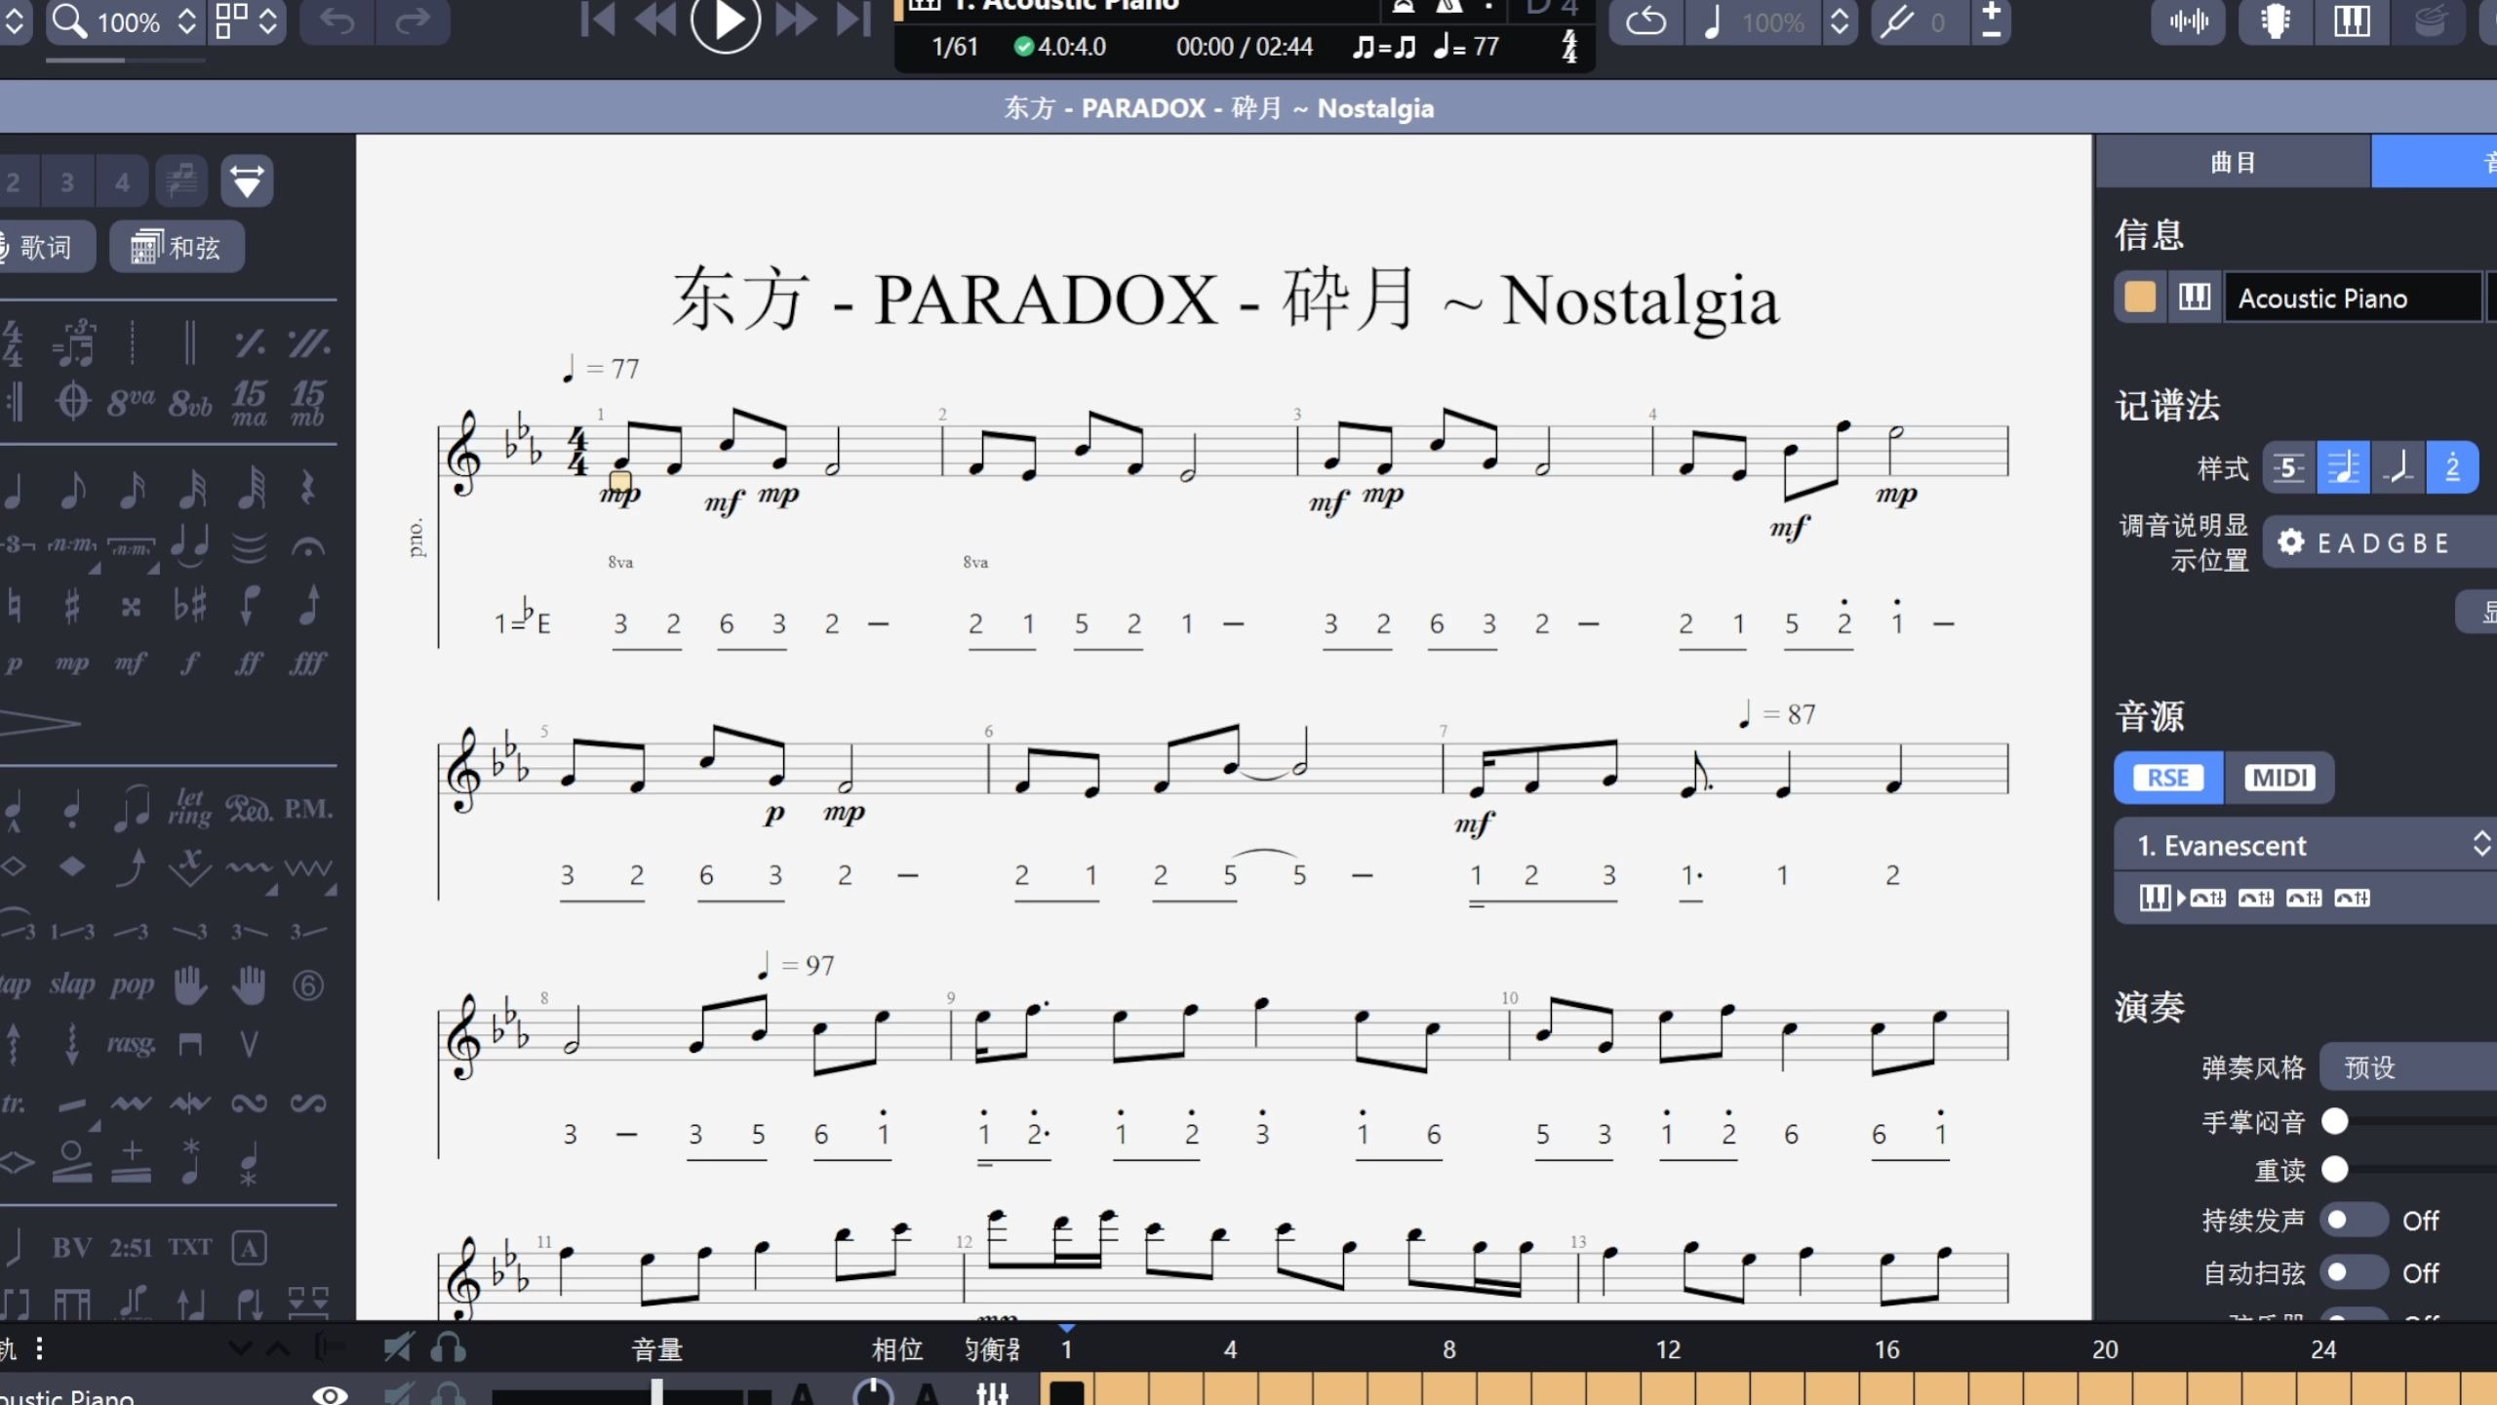Toggle Acoustic Piano track visibility eye

pos(330,1394)
